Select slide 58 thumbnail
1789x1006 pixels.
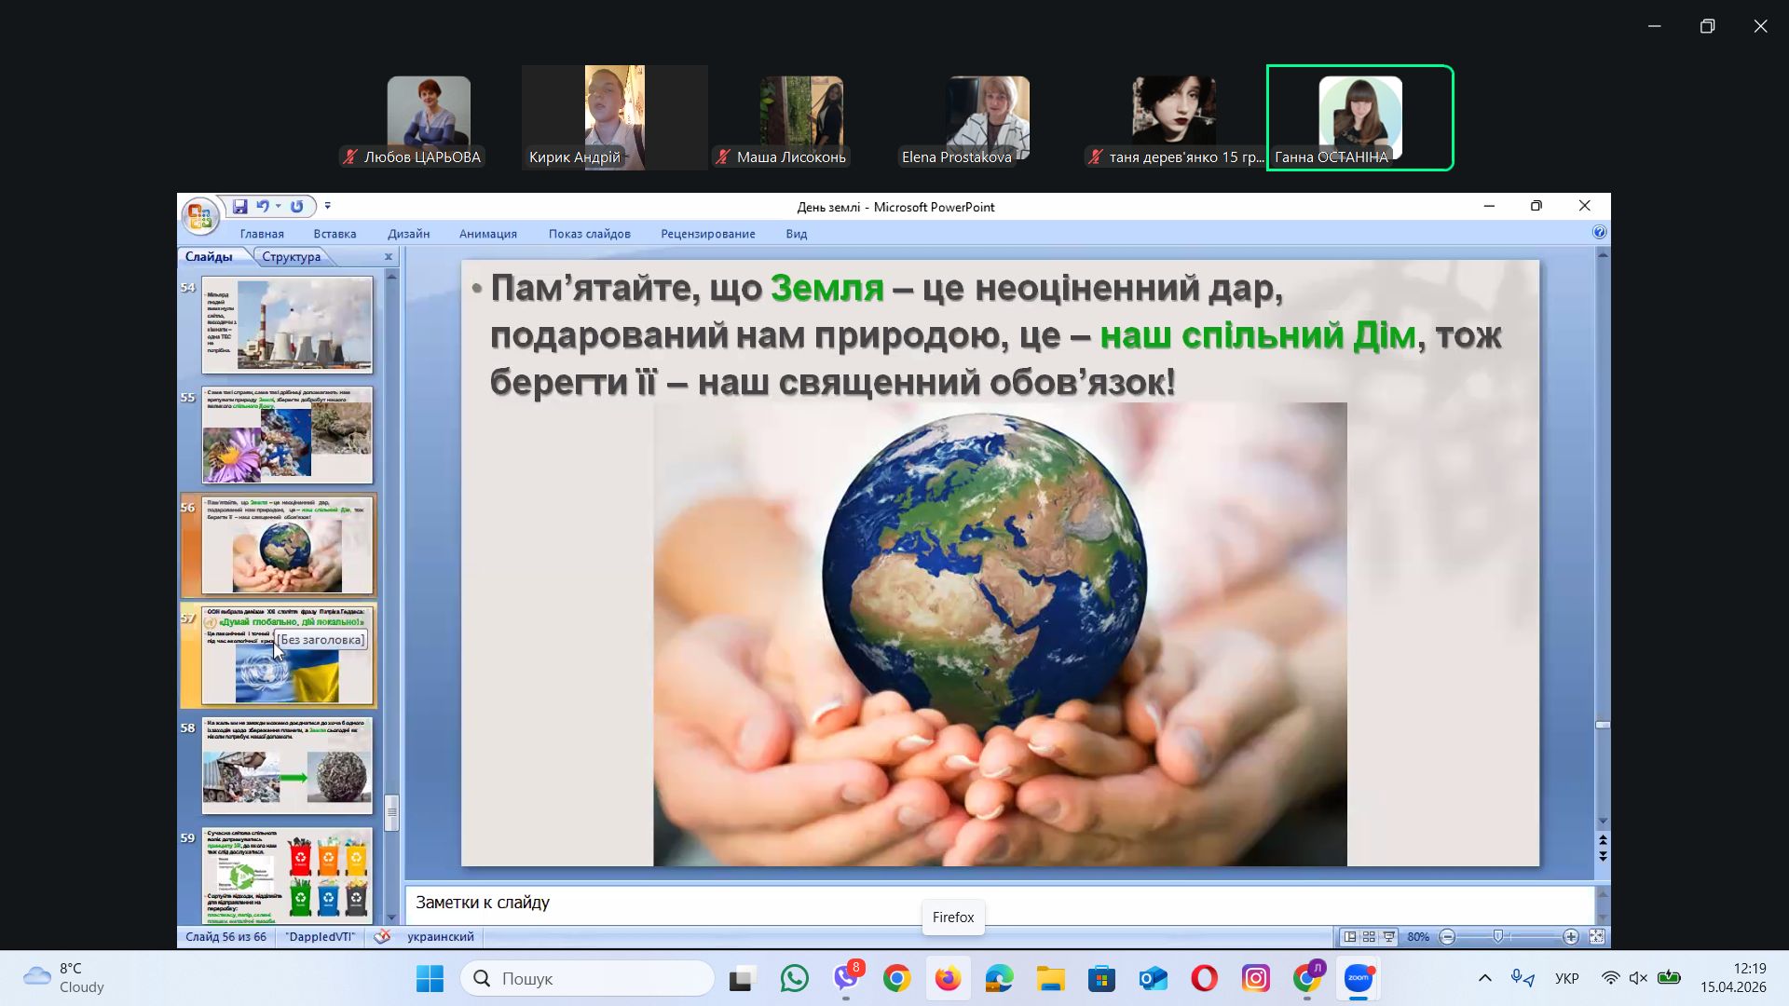(287, 766)
